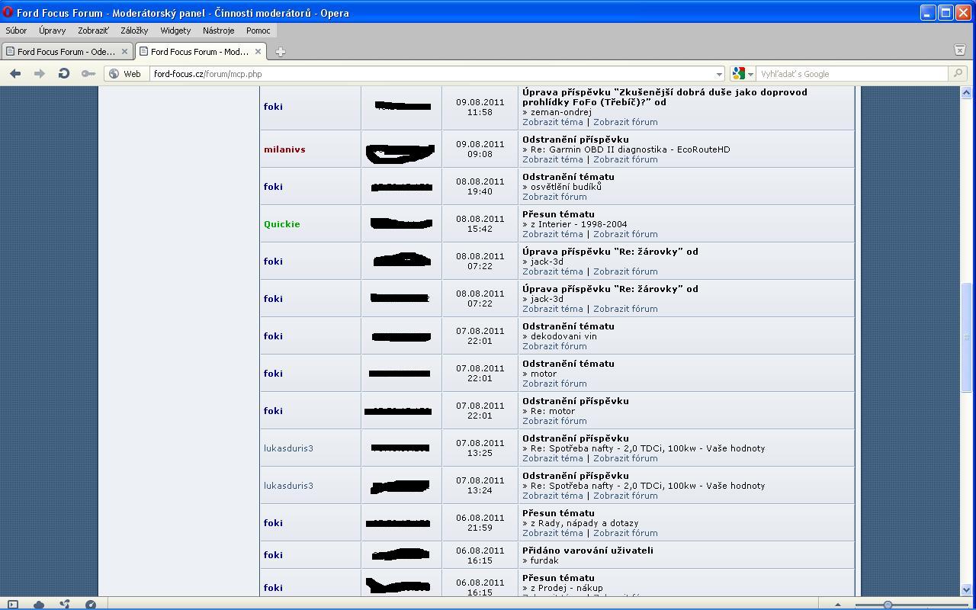Close the active Moderátorský panel tab
Image resolution: width=976 pixels, height=610 pixels.
258,52
